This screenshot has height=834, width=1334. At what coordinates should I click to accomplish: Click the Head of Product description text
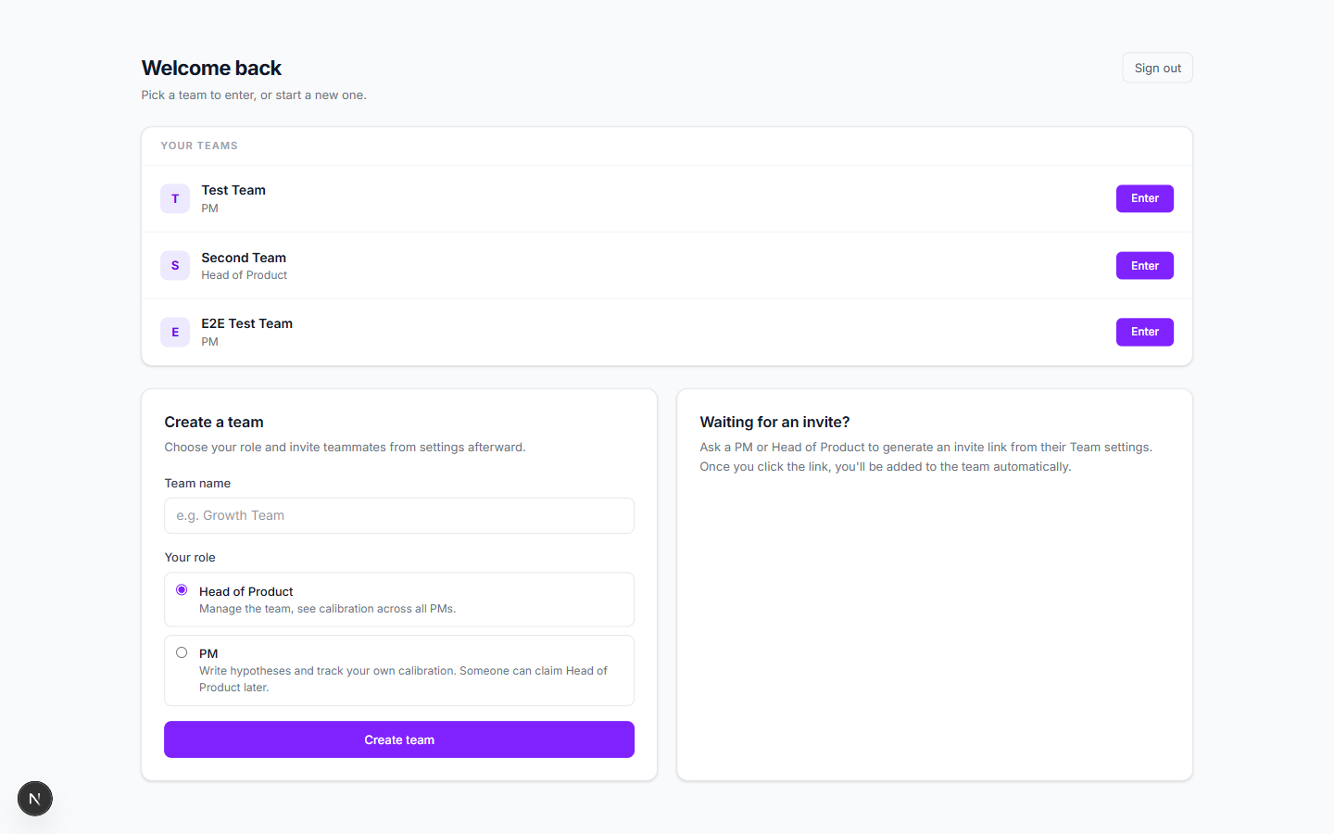click(327, 609)
